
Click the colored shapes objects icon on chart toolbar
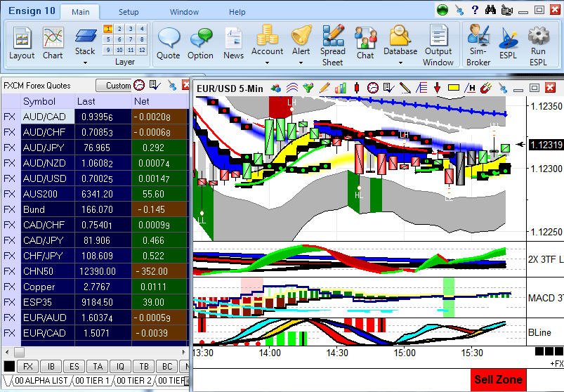(x=276, y=88)
